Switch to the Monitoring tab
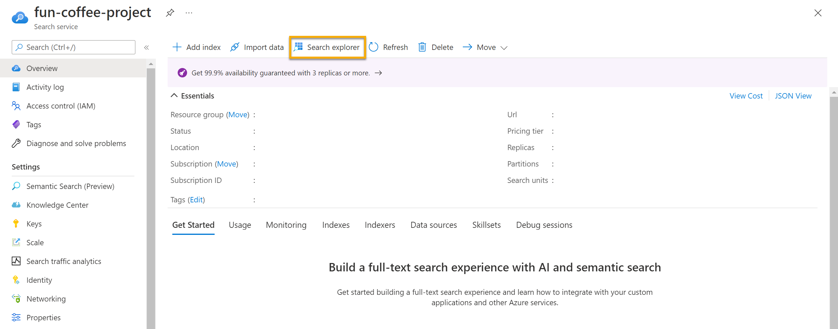 286,225
